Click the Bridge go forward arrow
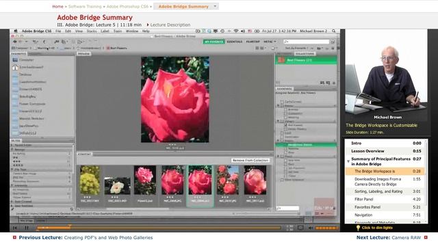The width and height of the screenshot is (438, 246). tap(20, 42)
